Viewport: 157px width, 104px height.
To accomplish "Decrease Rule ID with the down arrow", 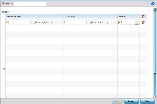I will coord(137,23).
